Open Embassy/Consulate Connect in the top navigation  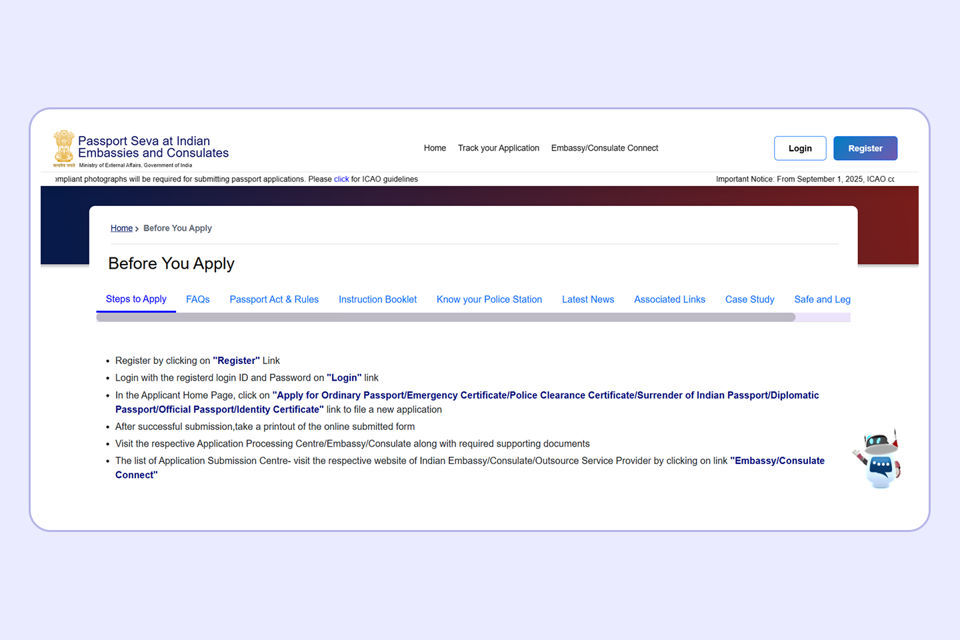[x=605, y=148]
